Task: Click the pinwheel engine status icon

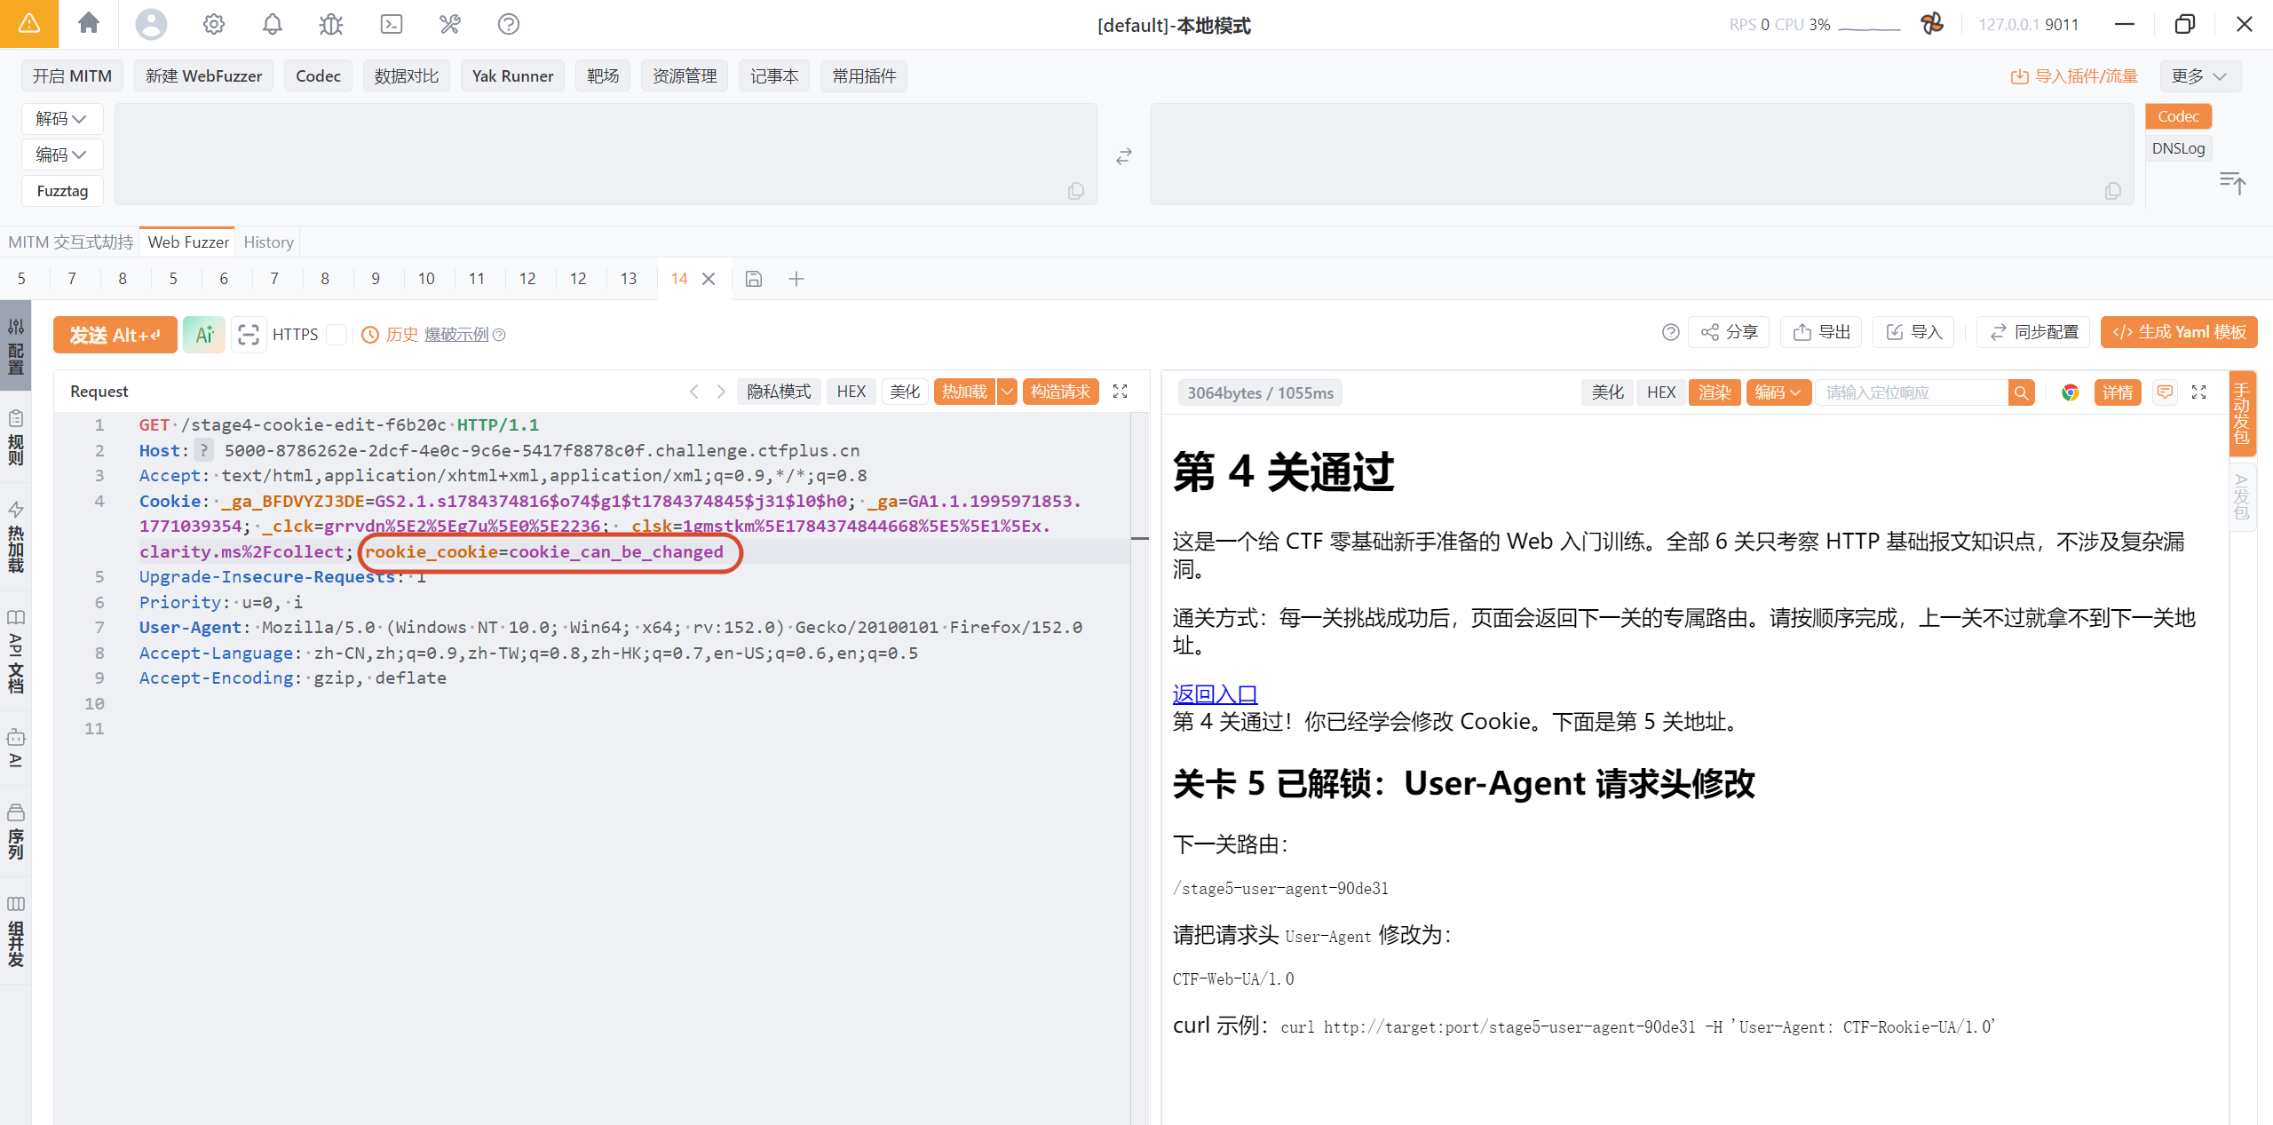Action: [x=1932, y=24]
